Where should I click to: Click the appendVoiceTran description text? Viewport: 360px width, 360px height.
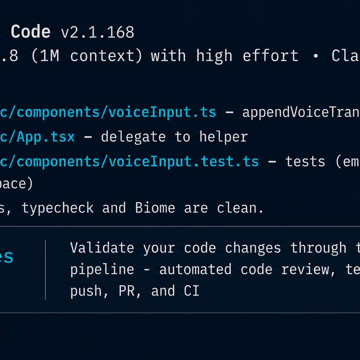[301, 112]
